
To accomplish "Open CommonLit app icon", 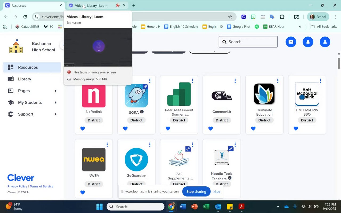I will [222, 96].
